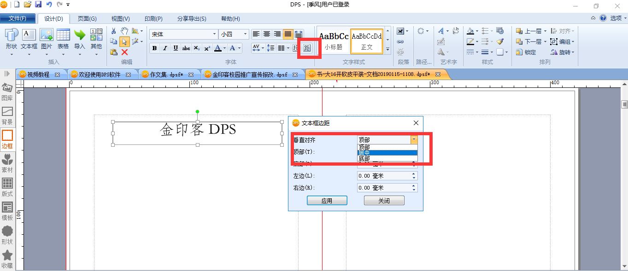Expand the 上一层 bring forward dropdown

coord(545,31)
